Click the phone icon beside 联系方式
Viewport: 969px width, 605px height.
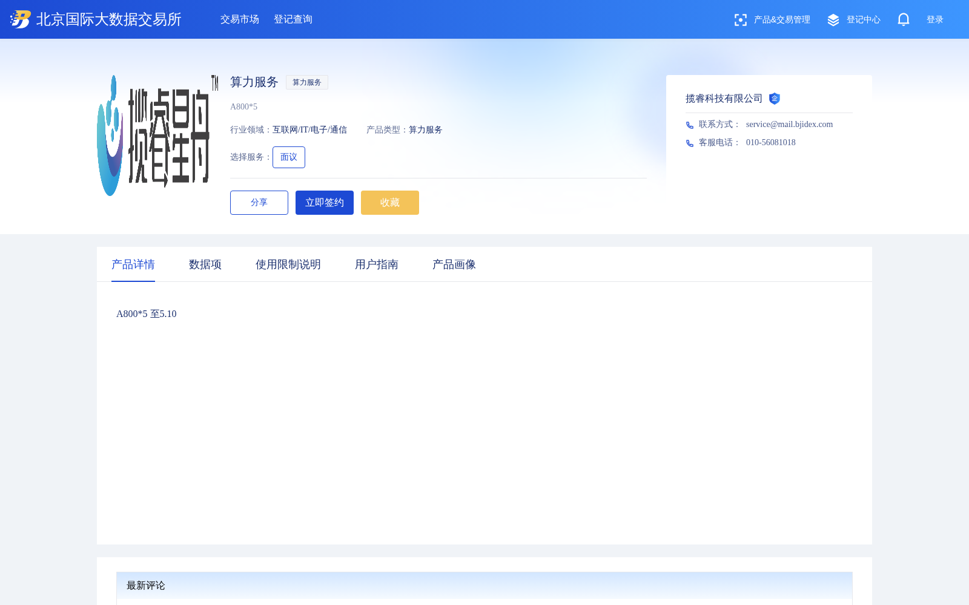tap(690, 125)
